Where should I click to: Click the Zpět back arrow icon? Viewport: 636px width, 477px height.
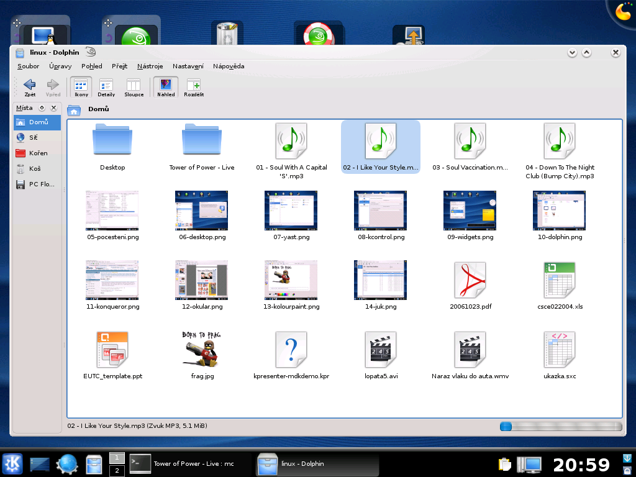click(x=29, y=84)
